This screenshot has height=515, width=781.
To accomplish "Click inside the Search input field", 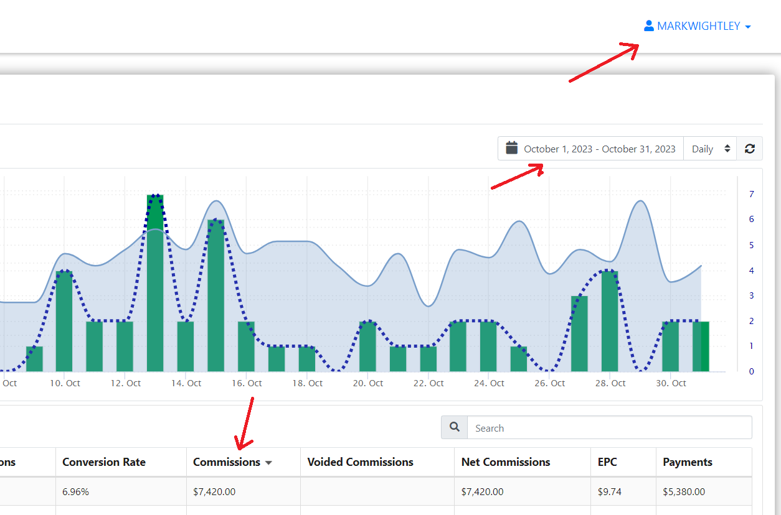I will click(609, 428).
